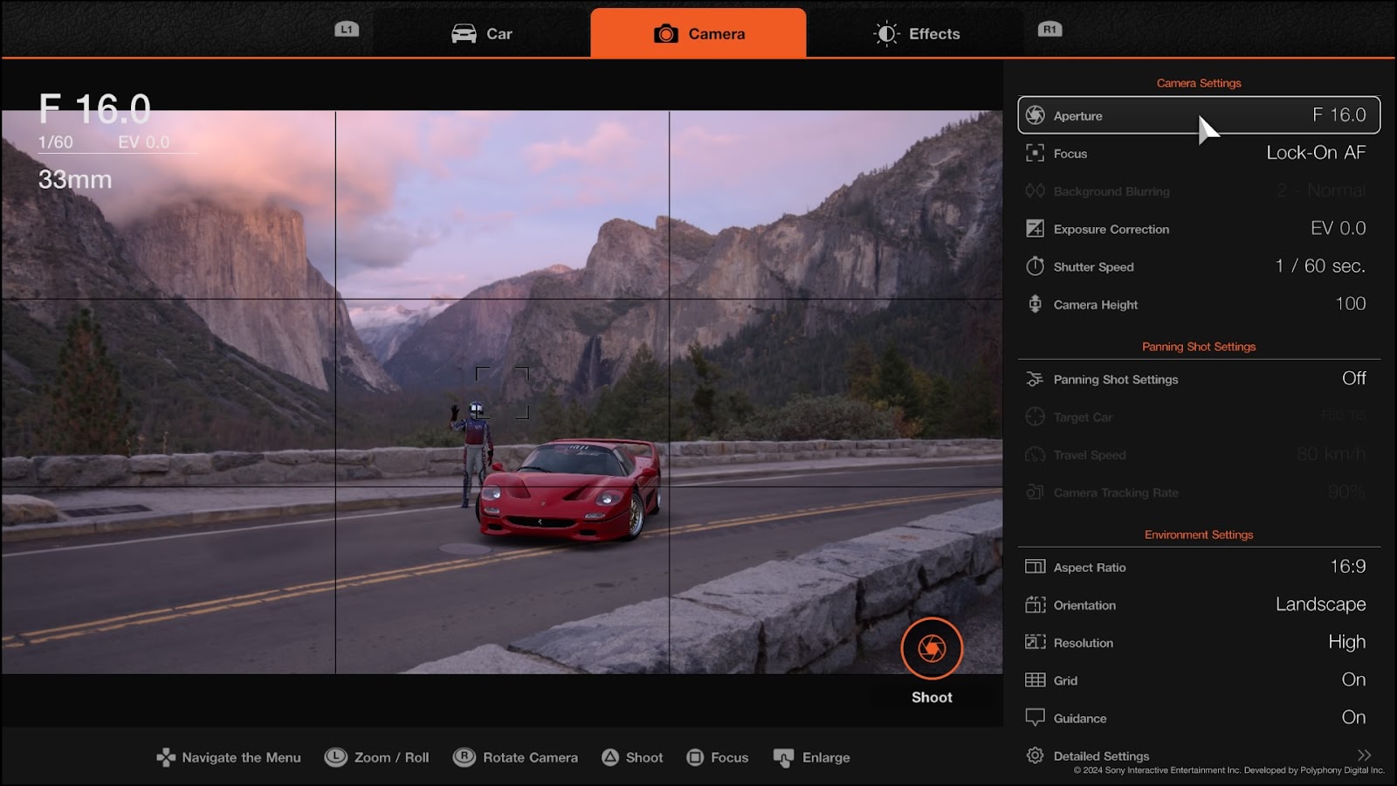This screenshot has width=1397, height=786.
Task: Click the Focus bracket icon
Action: (x=1036, y=153)
